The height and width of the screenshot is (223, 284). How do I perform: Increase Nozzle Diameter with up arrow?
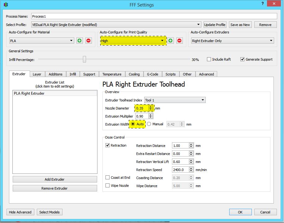tap(150, 107)
